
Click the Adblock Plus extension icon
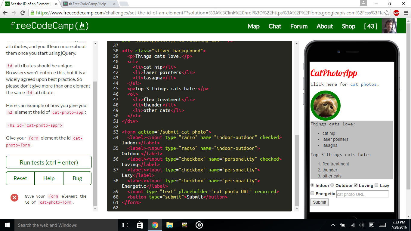[396, 13]
